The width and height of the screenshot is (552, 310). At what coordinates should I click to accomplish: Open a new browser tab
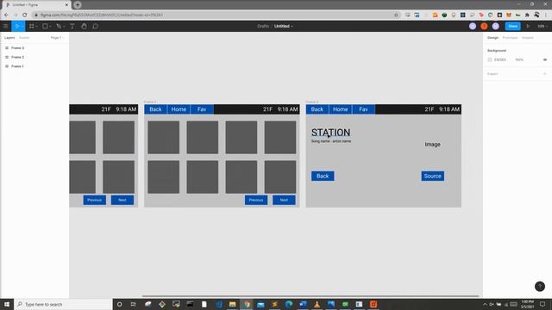78,4
